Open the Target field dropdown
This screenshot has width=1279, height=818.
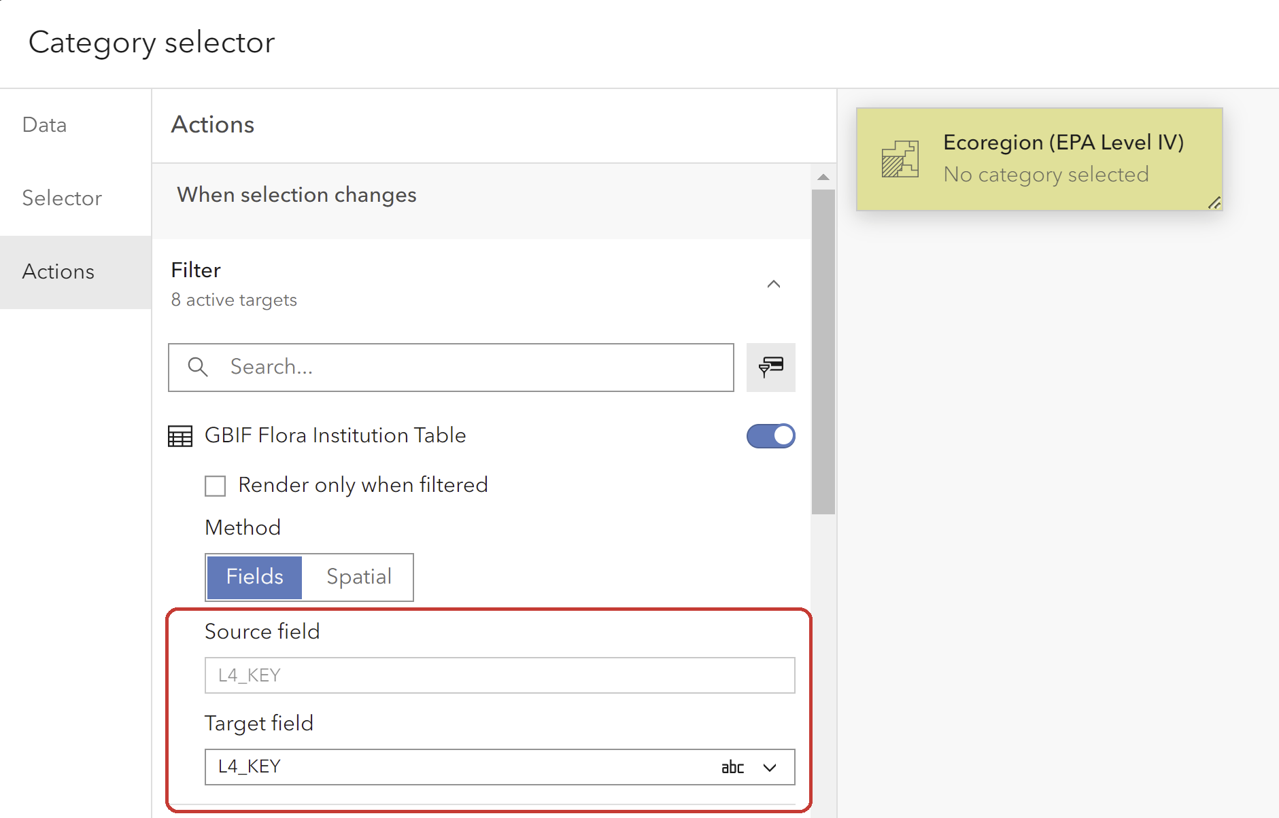(770, 767)
